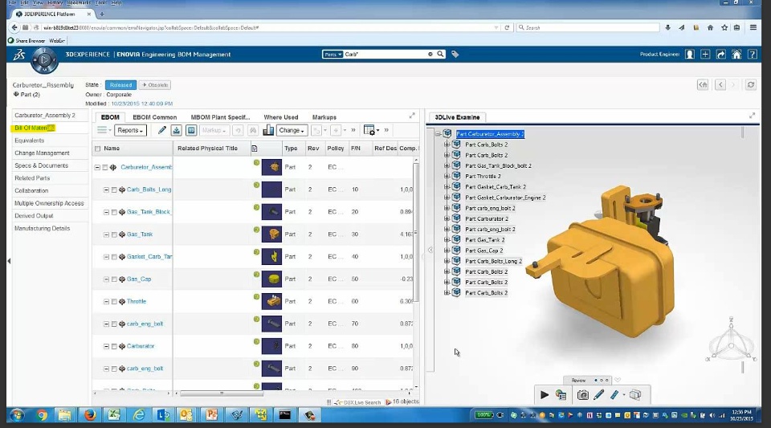Click the share arrow icon in header
The image size is (771, 428).
(721, 54)
